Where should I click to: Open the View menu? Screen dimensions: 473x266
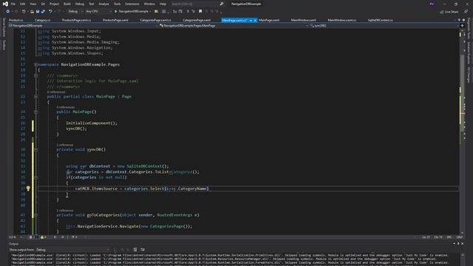point(33,4)
